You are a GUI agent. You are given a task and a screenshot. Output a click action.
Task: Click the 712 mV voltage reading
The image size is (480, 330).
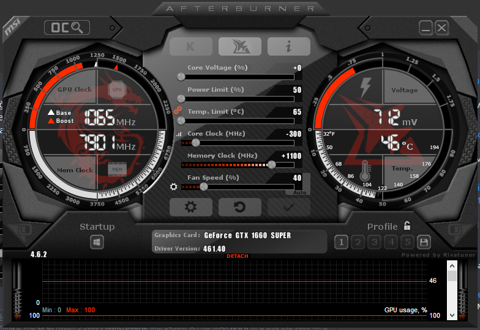396,117
